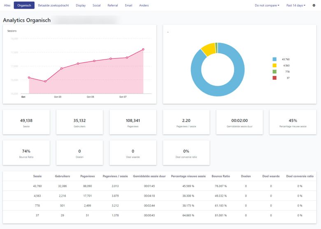Click the yellow legend swatch for 4,563
Image resolution: width=321 pixels, height=229 pixels.
274,65
